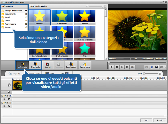This screenshot has width=168, height=124.
Task: Click the OK button
Action: (x=146, y=120)
